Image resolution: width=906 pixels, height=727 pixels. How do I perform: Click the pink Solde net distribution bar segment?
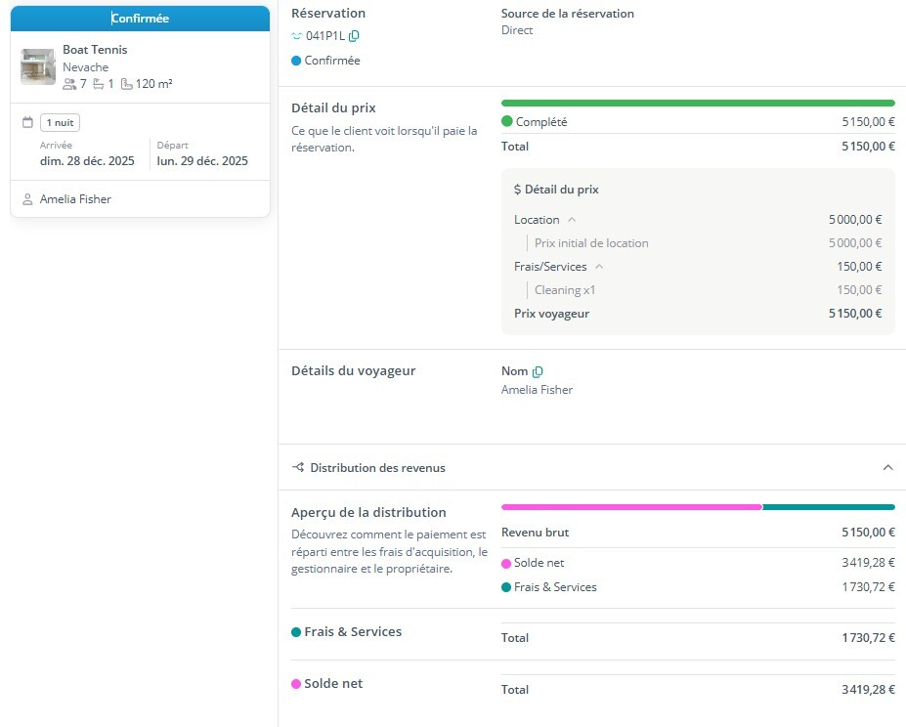tap(631, 507)
